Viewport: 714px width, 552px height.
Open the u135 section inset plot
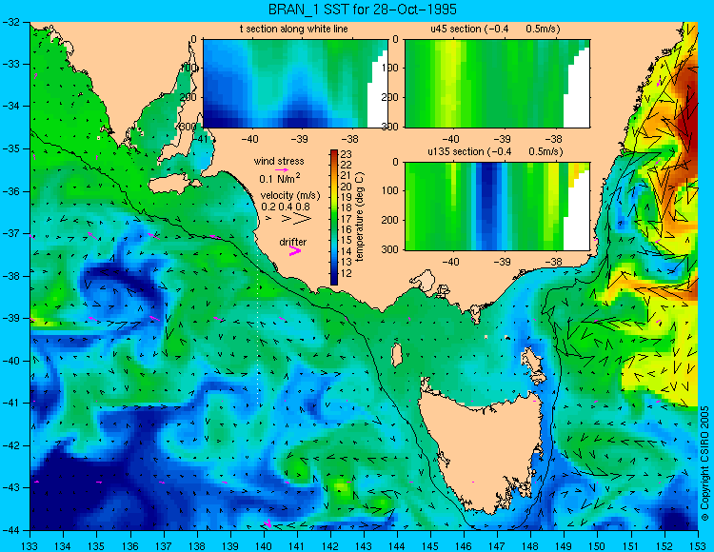coord(497,207)
